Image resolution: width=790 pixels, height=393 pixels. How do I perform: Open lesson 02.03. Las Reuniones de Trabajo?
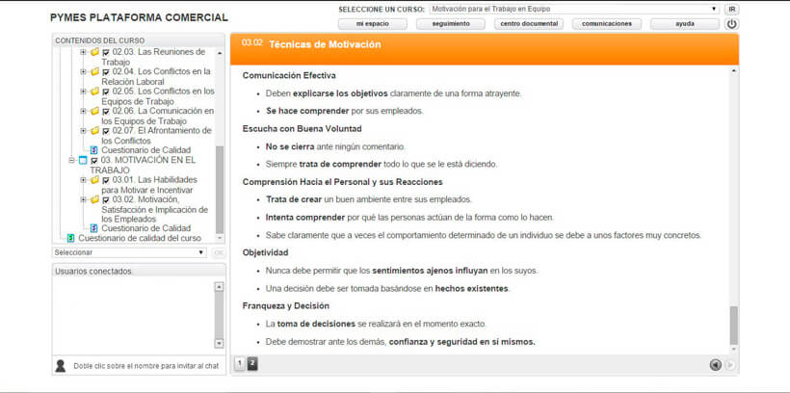[153, 57]
